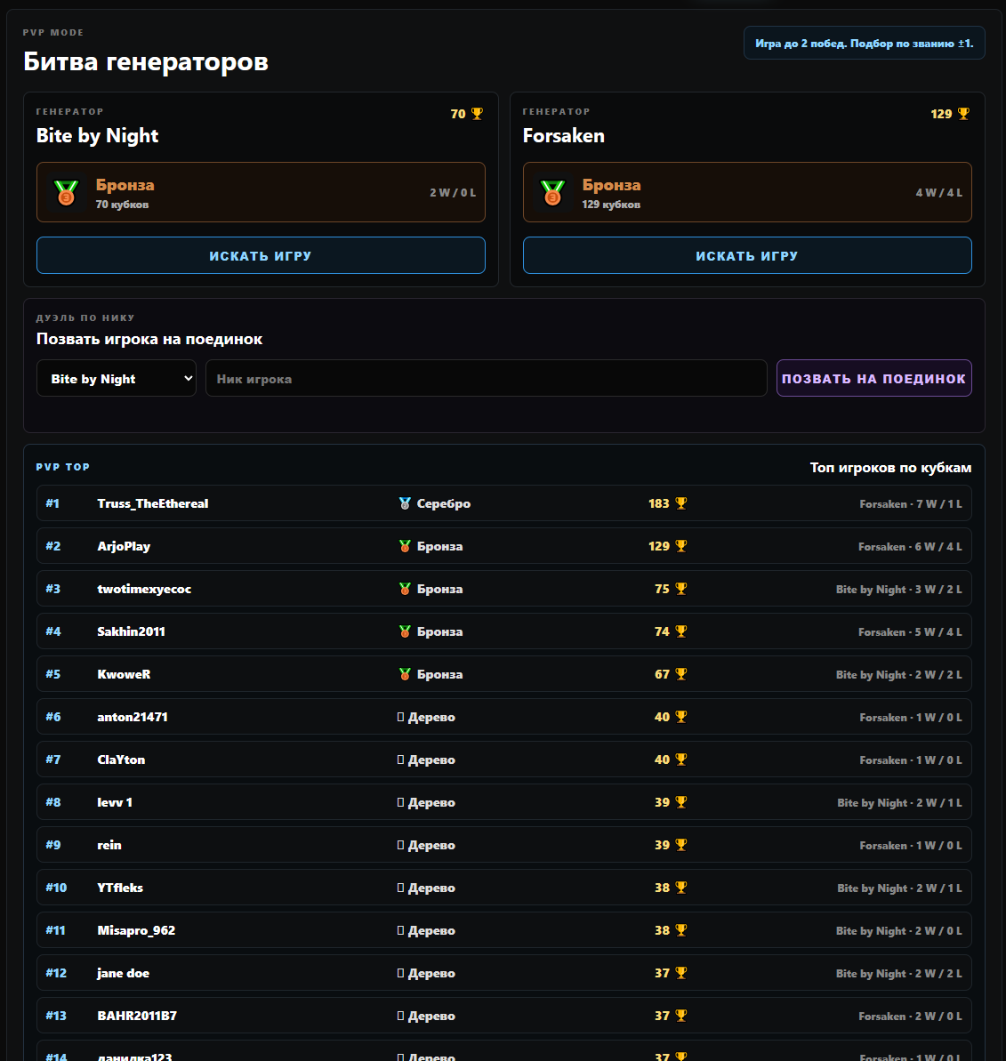Select player name ClaYton
The image size is (1006, 1061).
121,760
